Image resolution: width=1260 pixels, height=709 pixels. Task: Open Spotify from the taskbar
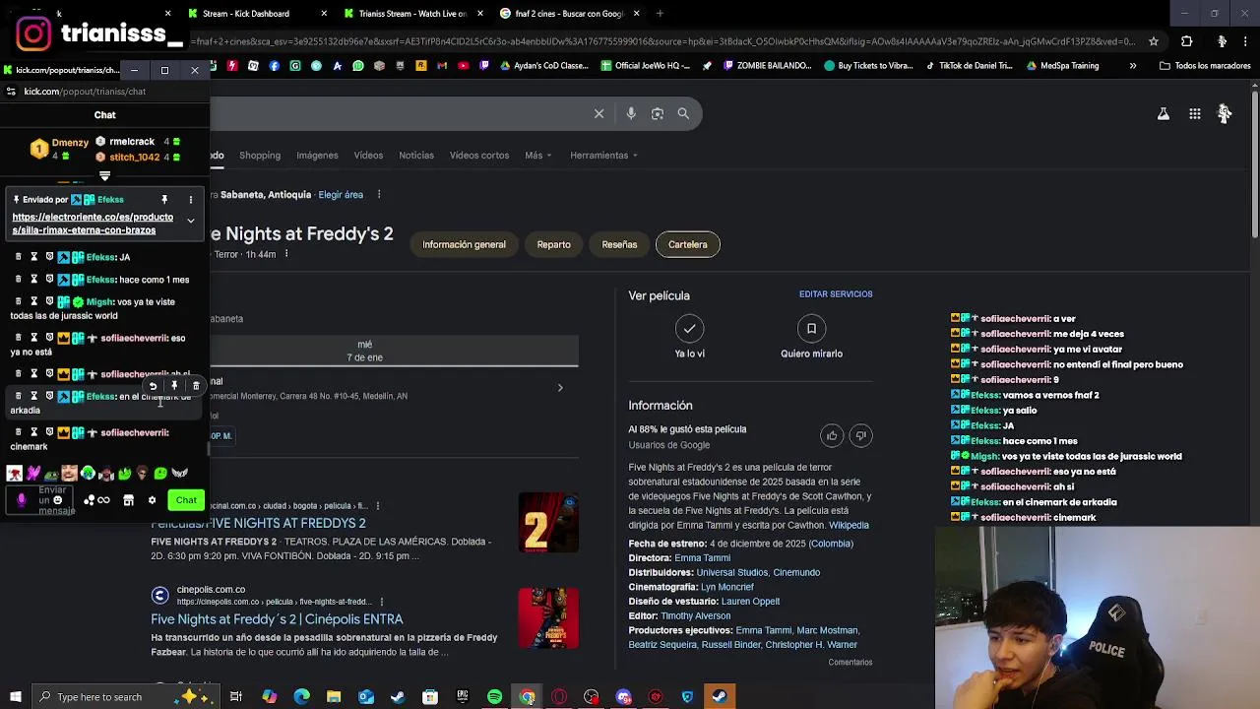494,697
